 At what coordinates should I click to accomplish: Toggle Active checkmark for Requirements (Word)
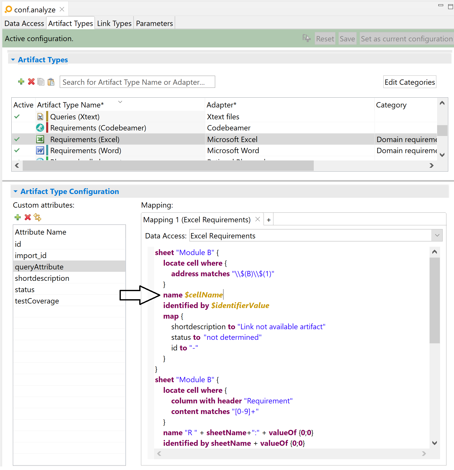[x=17, y=150]
